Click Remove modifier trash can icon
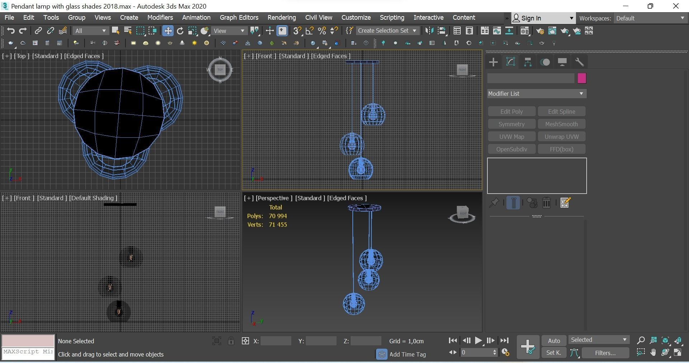The height and width of the screenshot is (363, 689). pos(547,203)
